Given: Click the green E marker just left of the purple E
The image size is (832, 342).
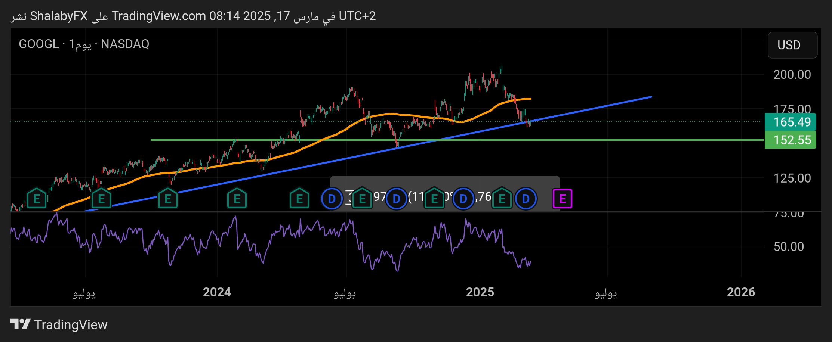Looking at the screenshot, I should pos(502,199).
